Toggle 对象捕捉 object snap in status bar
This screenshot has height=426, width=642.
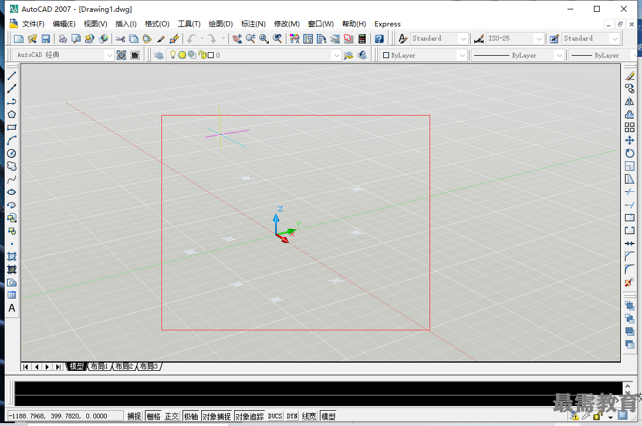click(x=217, y=416)
